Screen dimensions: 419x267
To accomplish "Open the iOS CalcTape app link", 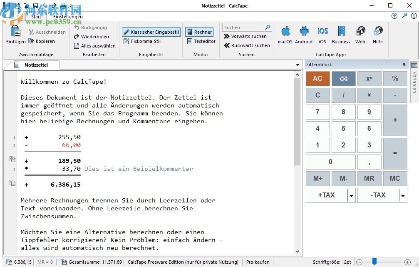I will (x=322, y=35).
